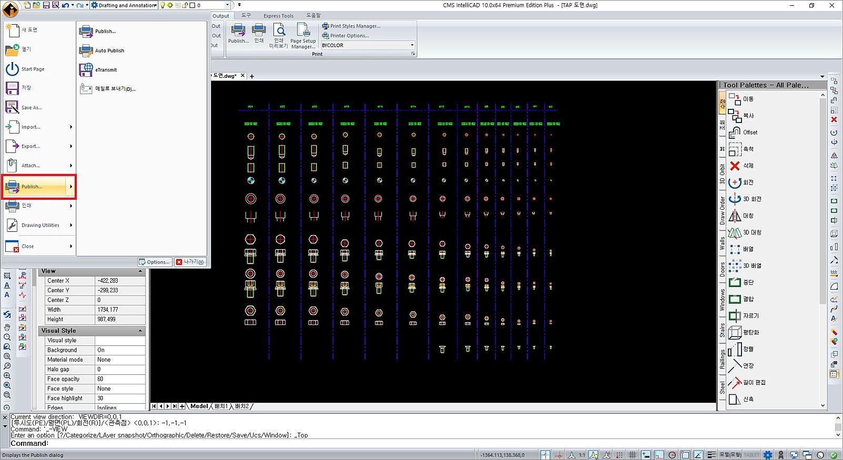Click the quick access Save icon

(46, 5)
